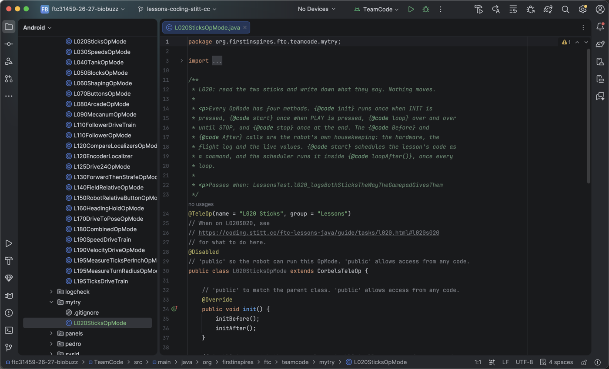Image resolution: width=609 pixels, height=369 pixels.
Task: Open Search Everywhere magnifier
Action: (x=565, y=9)
